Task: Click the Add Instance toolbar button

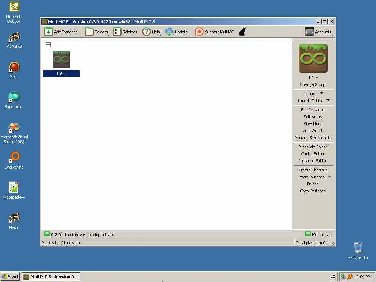Action: (x=61, y=32)
